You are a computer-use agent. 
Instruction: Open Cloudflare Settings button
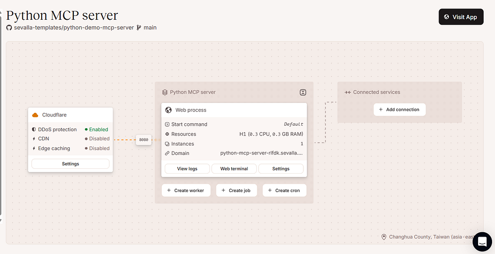(70, 164)
